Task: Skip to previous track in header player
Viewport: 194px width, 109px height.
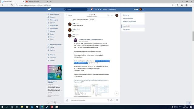Action: (x=96, y=9)
